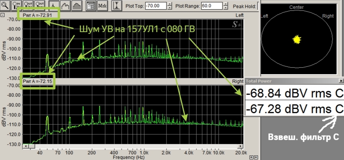Click the second plus box below the plot

coord(256,157)
